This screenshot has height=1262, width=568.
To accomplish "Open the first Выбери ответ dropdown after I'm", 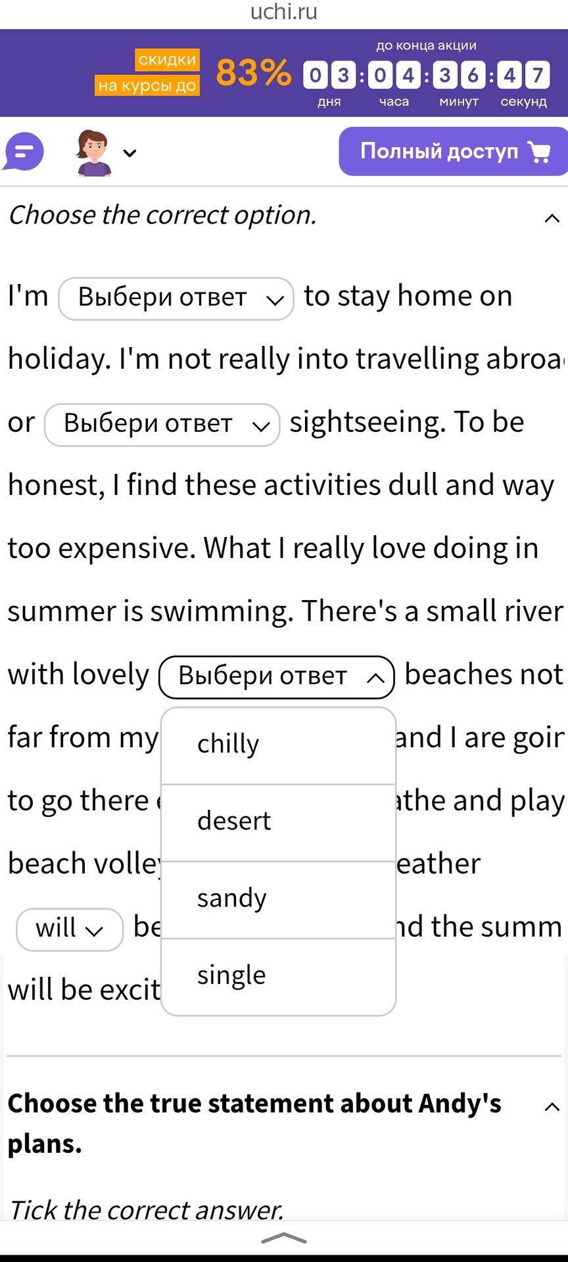I will (176, 298).
